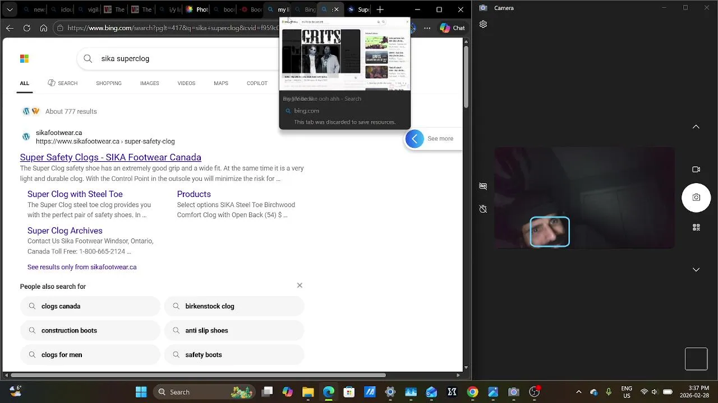
Task: Select previous Camera mode with up chevron
Action: (x=696, y=127)
